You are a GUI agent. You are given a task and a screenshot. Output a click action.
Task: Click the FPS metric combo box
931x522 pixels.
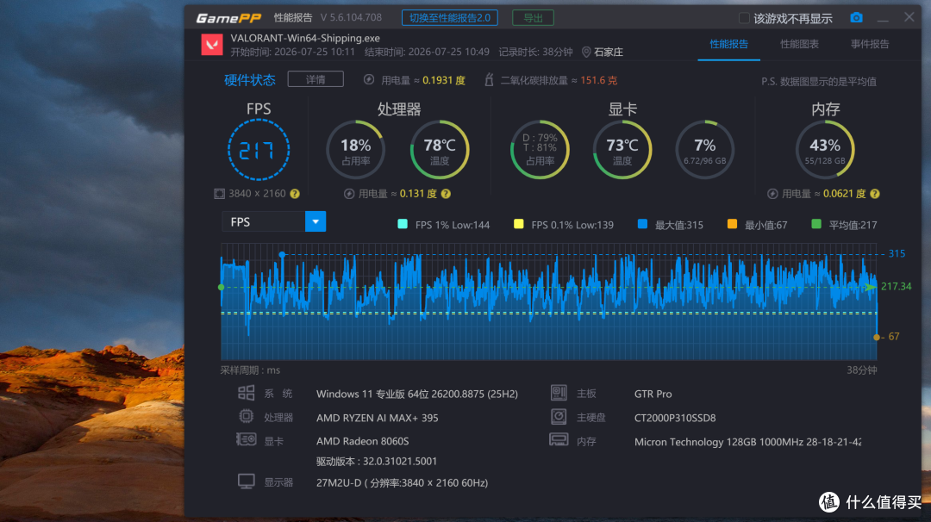tap(274, 221)
